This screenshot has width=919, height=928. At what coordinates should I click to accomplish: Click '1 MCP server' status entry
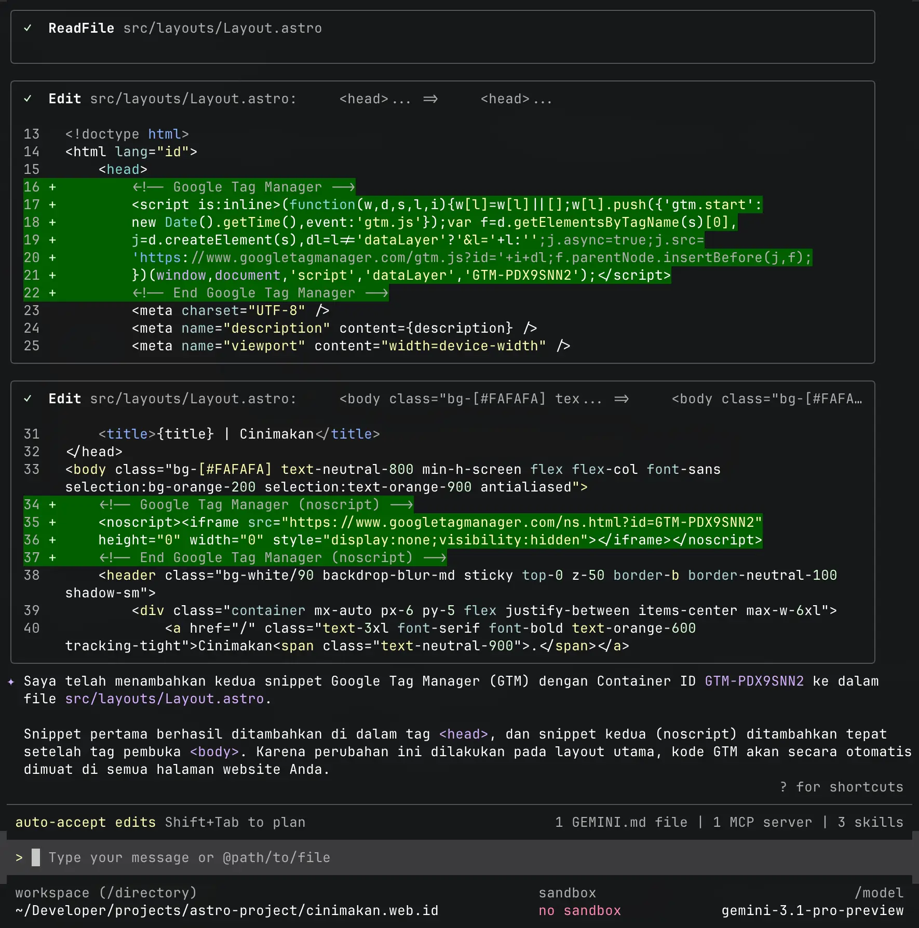[762, 822]
